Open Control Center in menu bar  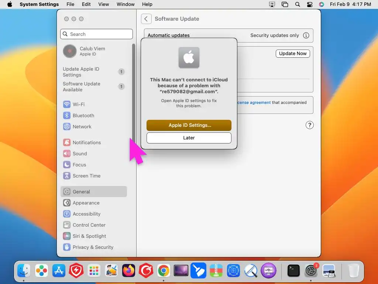(x=310, y=4)
